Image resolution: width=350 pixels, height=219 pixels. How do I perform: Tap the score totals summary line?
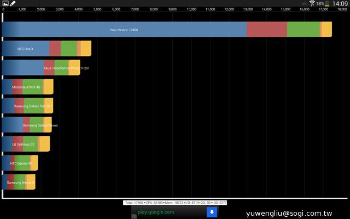click(x=175, y=203)
